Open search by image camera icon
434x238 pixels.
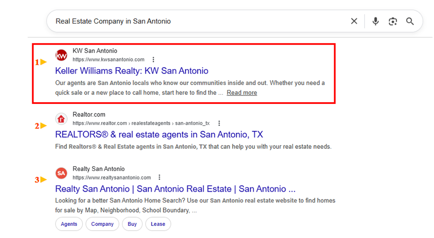pyautogui.click(x=393, y=21)
